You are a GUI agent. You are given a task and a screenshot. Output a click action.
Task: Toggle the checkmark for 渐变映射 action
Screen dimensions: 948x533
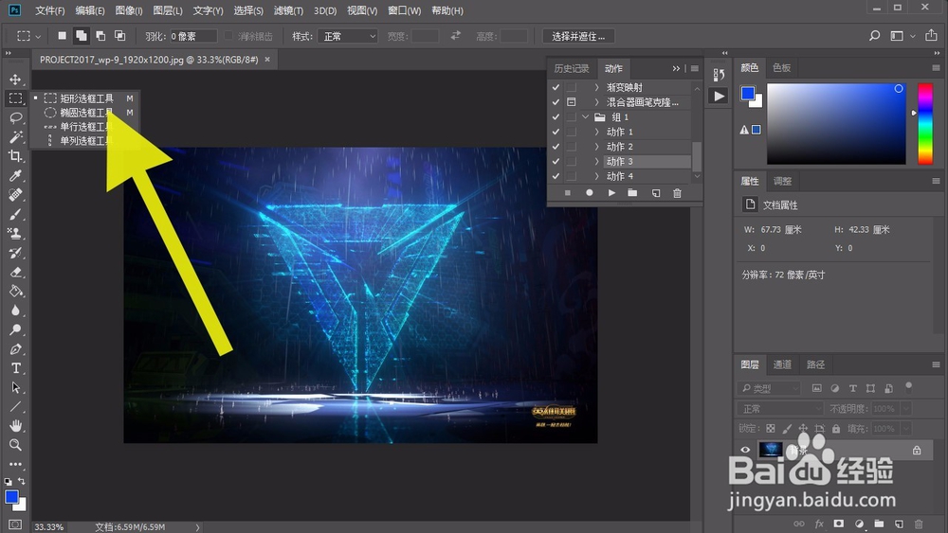click(x=556, y=87)
